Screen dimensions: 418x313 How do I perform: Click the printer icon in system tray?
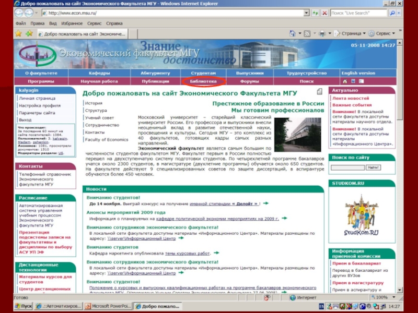(335, 306)
